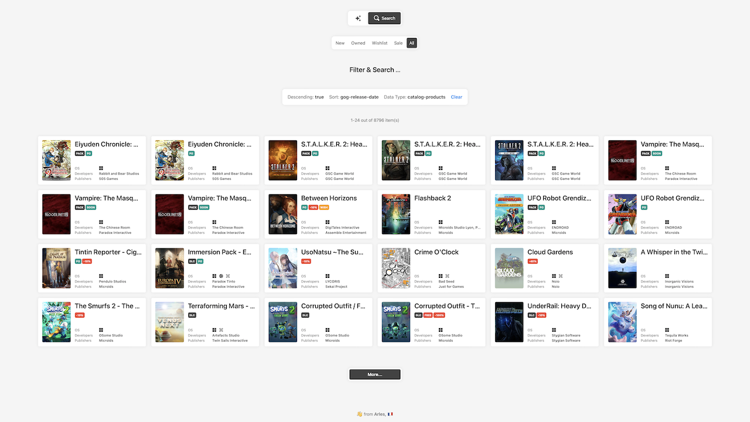Click the Descending: true filter text
This screenshot has width=750, height=422.
(305, 97)
